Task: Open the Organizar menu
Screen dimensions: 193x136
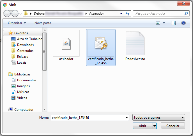Action: pos(17,23)
